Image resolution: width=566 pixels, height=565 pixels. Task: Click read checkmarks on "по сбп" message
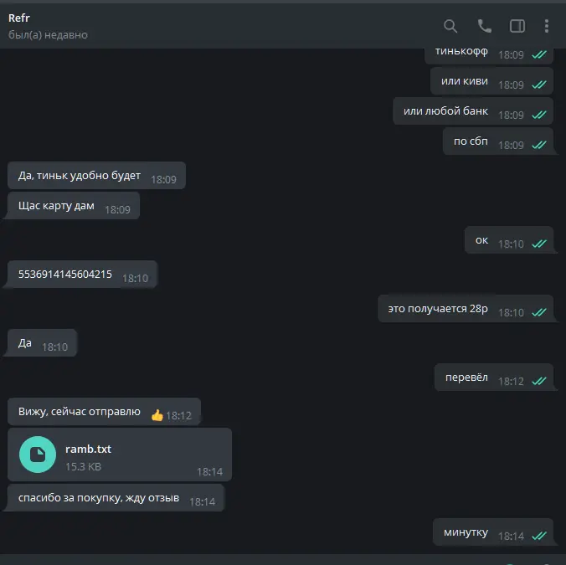539,145
